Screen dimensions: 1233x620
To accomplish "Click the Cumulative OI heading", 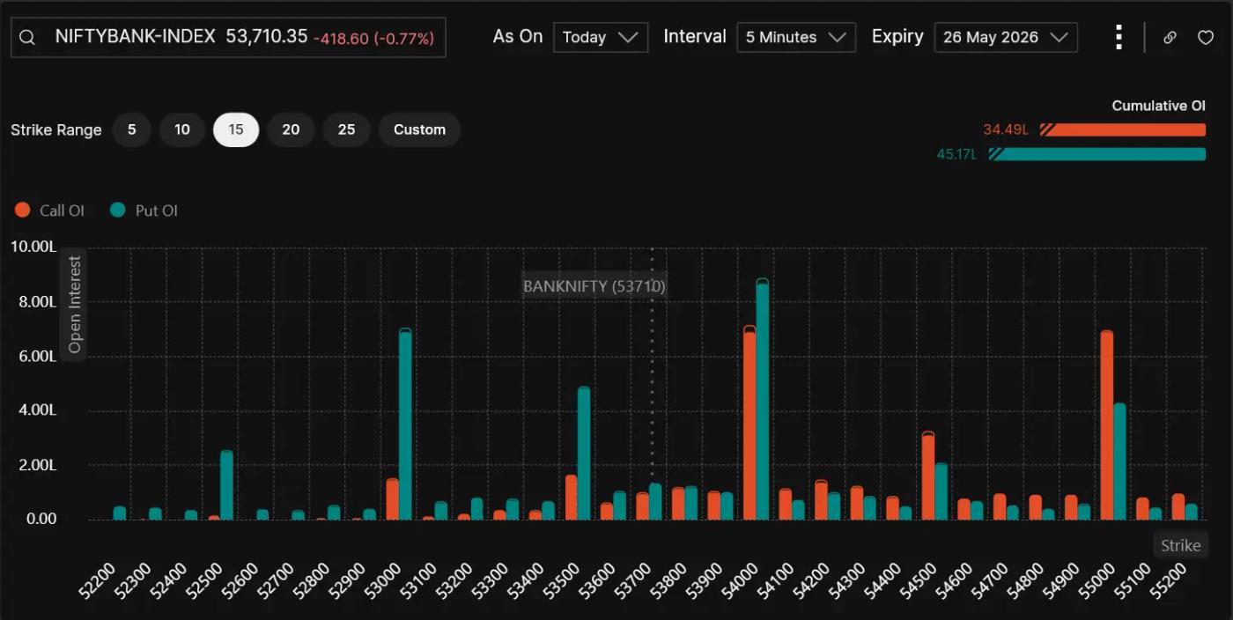I will pos(1158,106).
